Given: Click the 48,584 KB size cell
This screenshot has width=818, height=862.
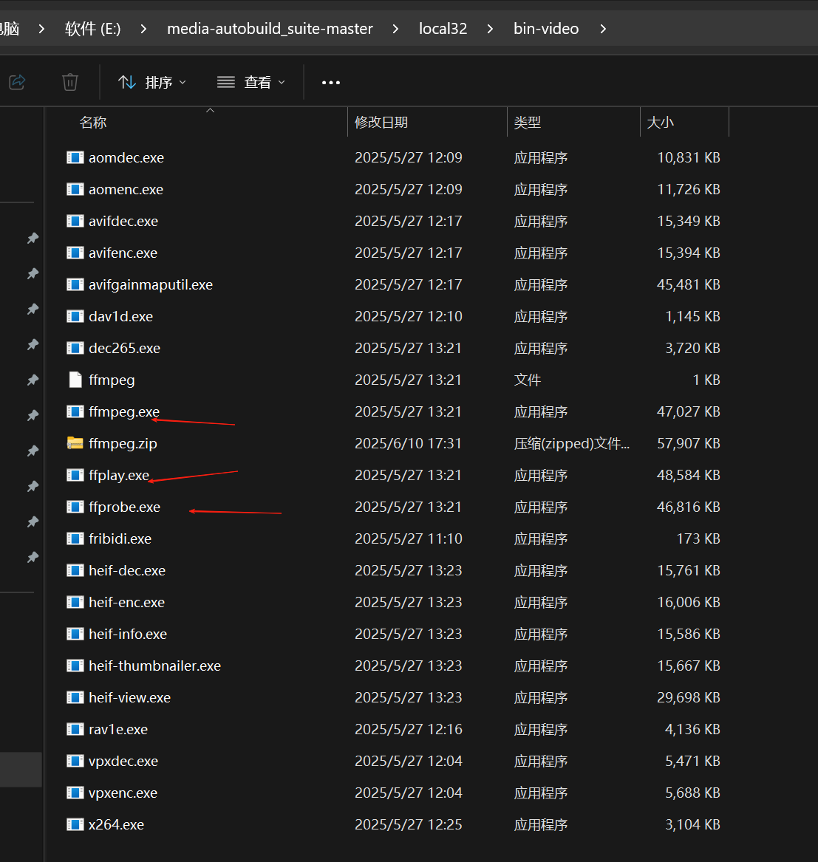Looking at the screenshot, I should click(x=689, y=476).
